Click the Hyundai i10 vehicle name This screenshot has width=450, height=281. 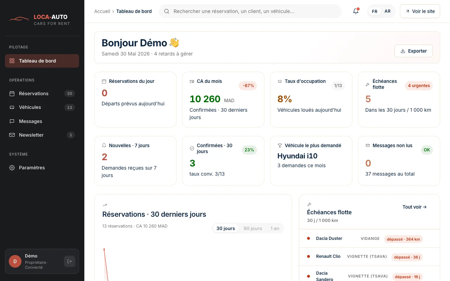(x=297, y=156)
